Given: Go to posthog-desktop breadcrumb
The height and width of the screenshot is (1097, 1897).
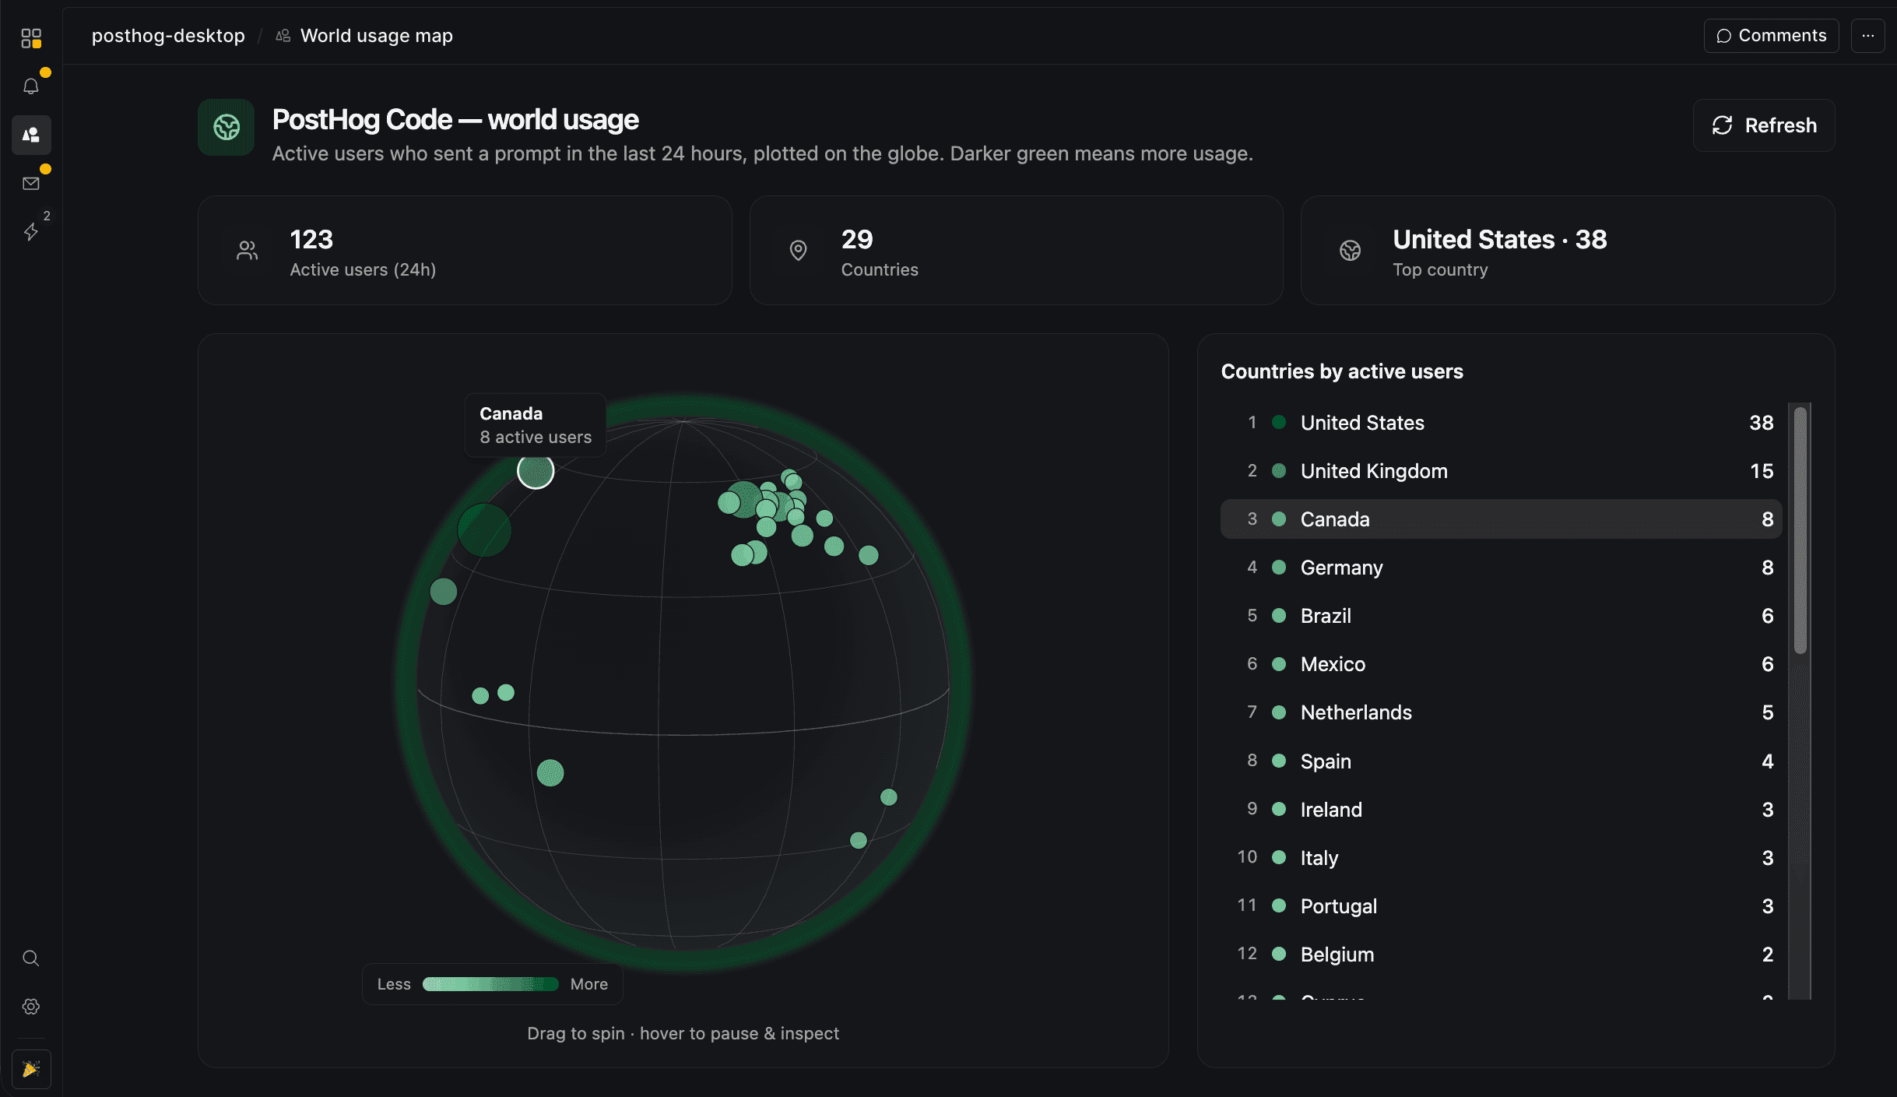Looking at the screenshot, I should [x=168, y=36].
